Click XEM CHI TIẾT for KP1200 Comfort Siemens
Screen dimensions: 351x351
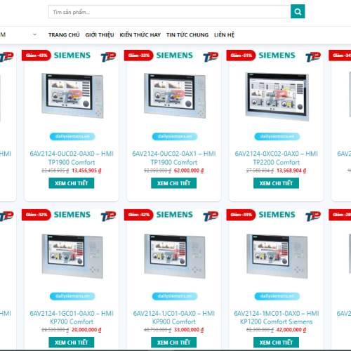click(x=276, y=343)
